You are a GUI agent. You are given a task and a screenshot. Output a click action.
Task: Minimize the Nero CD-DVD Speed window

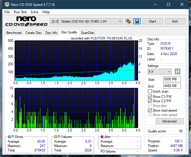pos(155,4)
